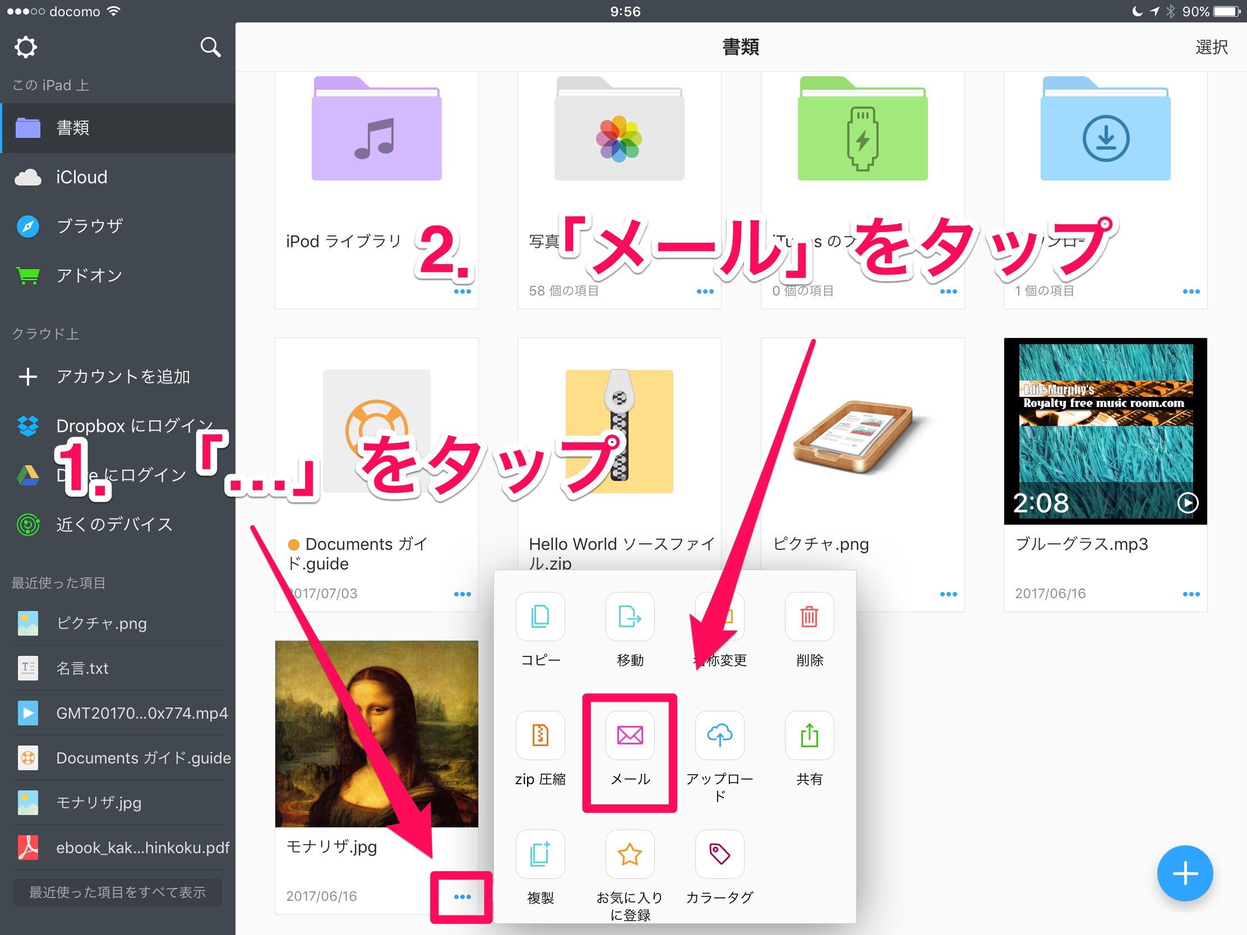The height and width of the screenshot is (935, 1247).
Task: Open 名言.txt from recent items
Action: (x=82, y=668)
